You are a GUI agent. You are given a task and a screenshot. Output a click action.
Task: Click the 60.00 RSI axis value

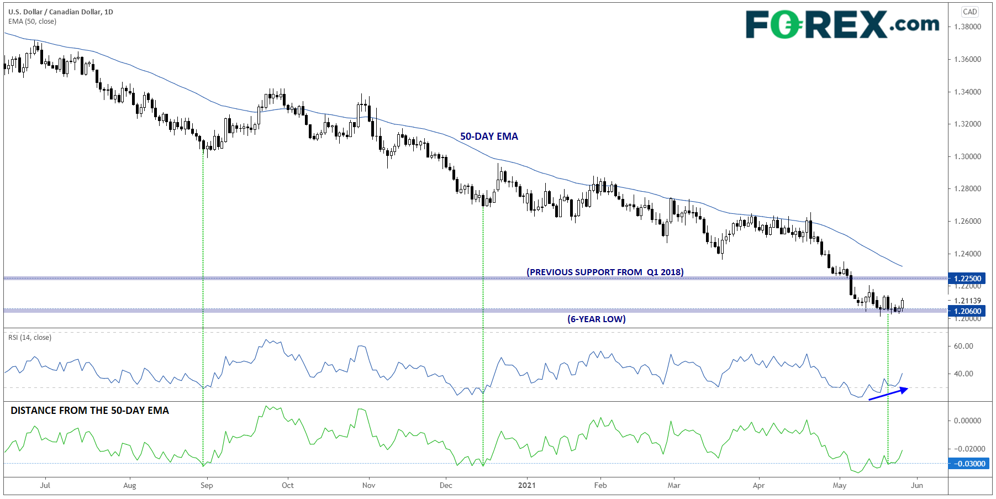(x=963, y=346)
